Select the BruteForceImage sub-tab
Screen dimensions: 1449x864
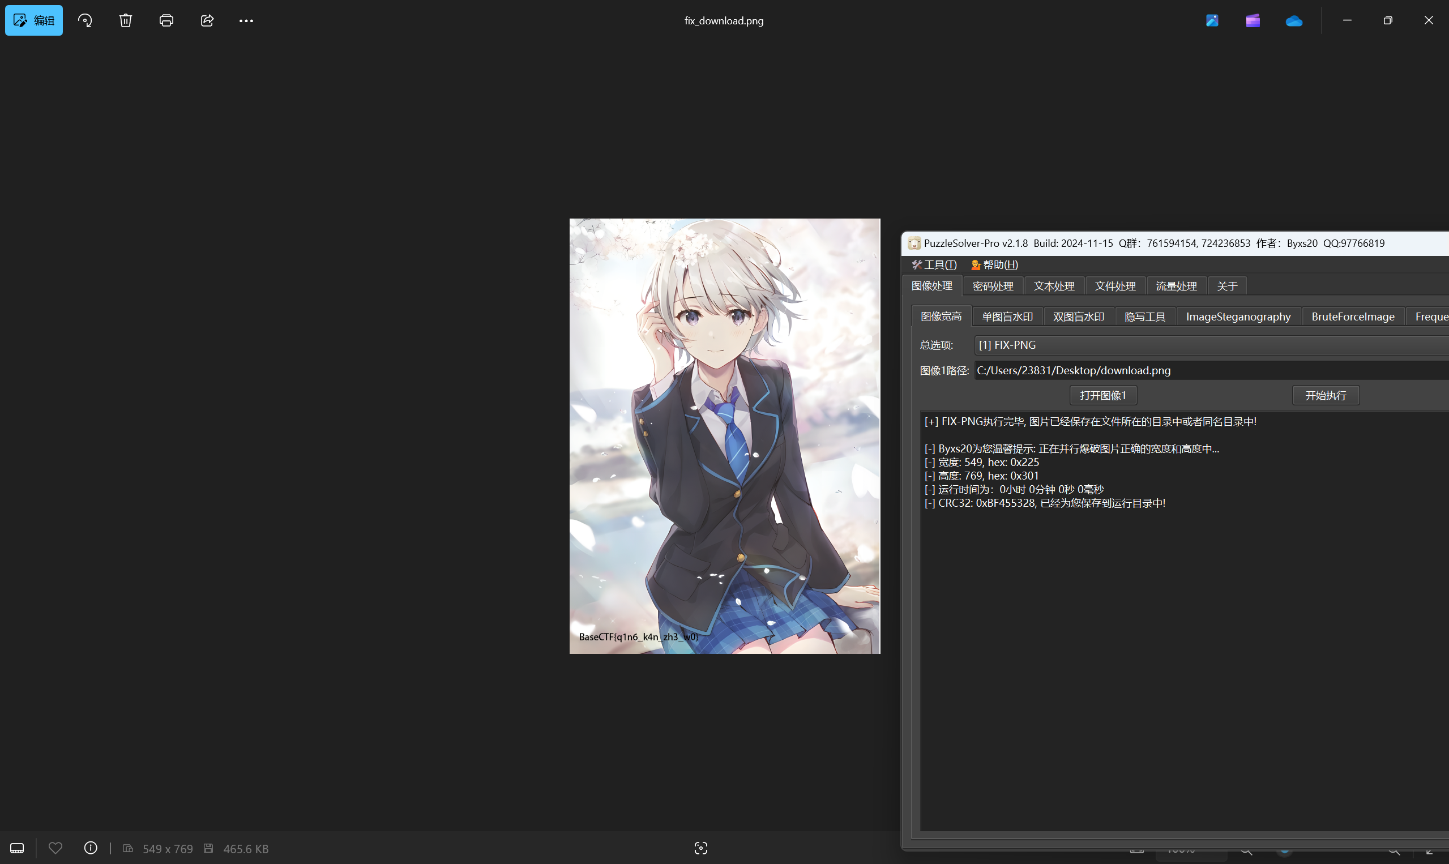(1353, 316)
